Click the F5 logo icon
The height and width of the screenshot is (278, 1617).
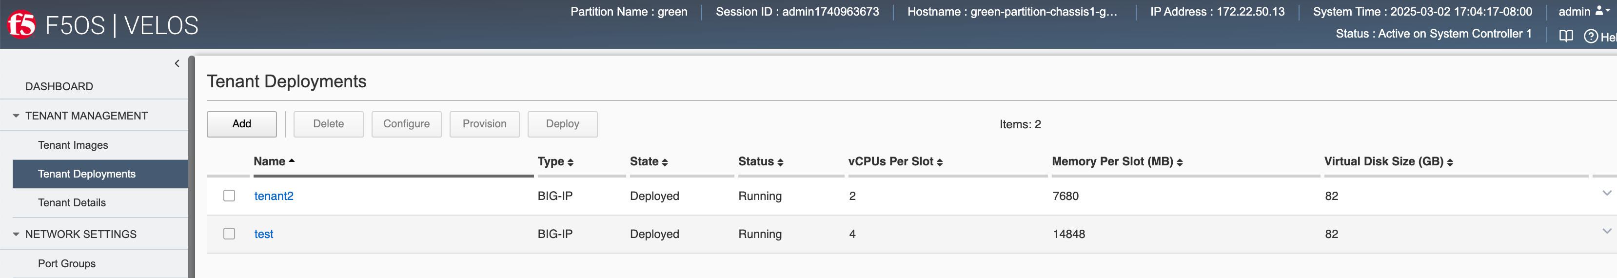click(x=21, y=25)
